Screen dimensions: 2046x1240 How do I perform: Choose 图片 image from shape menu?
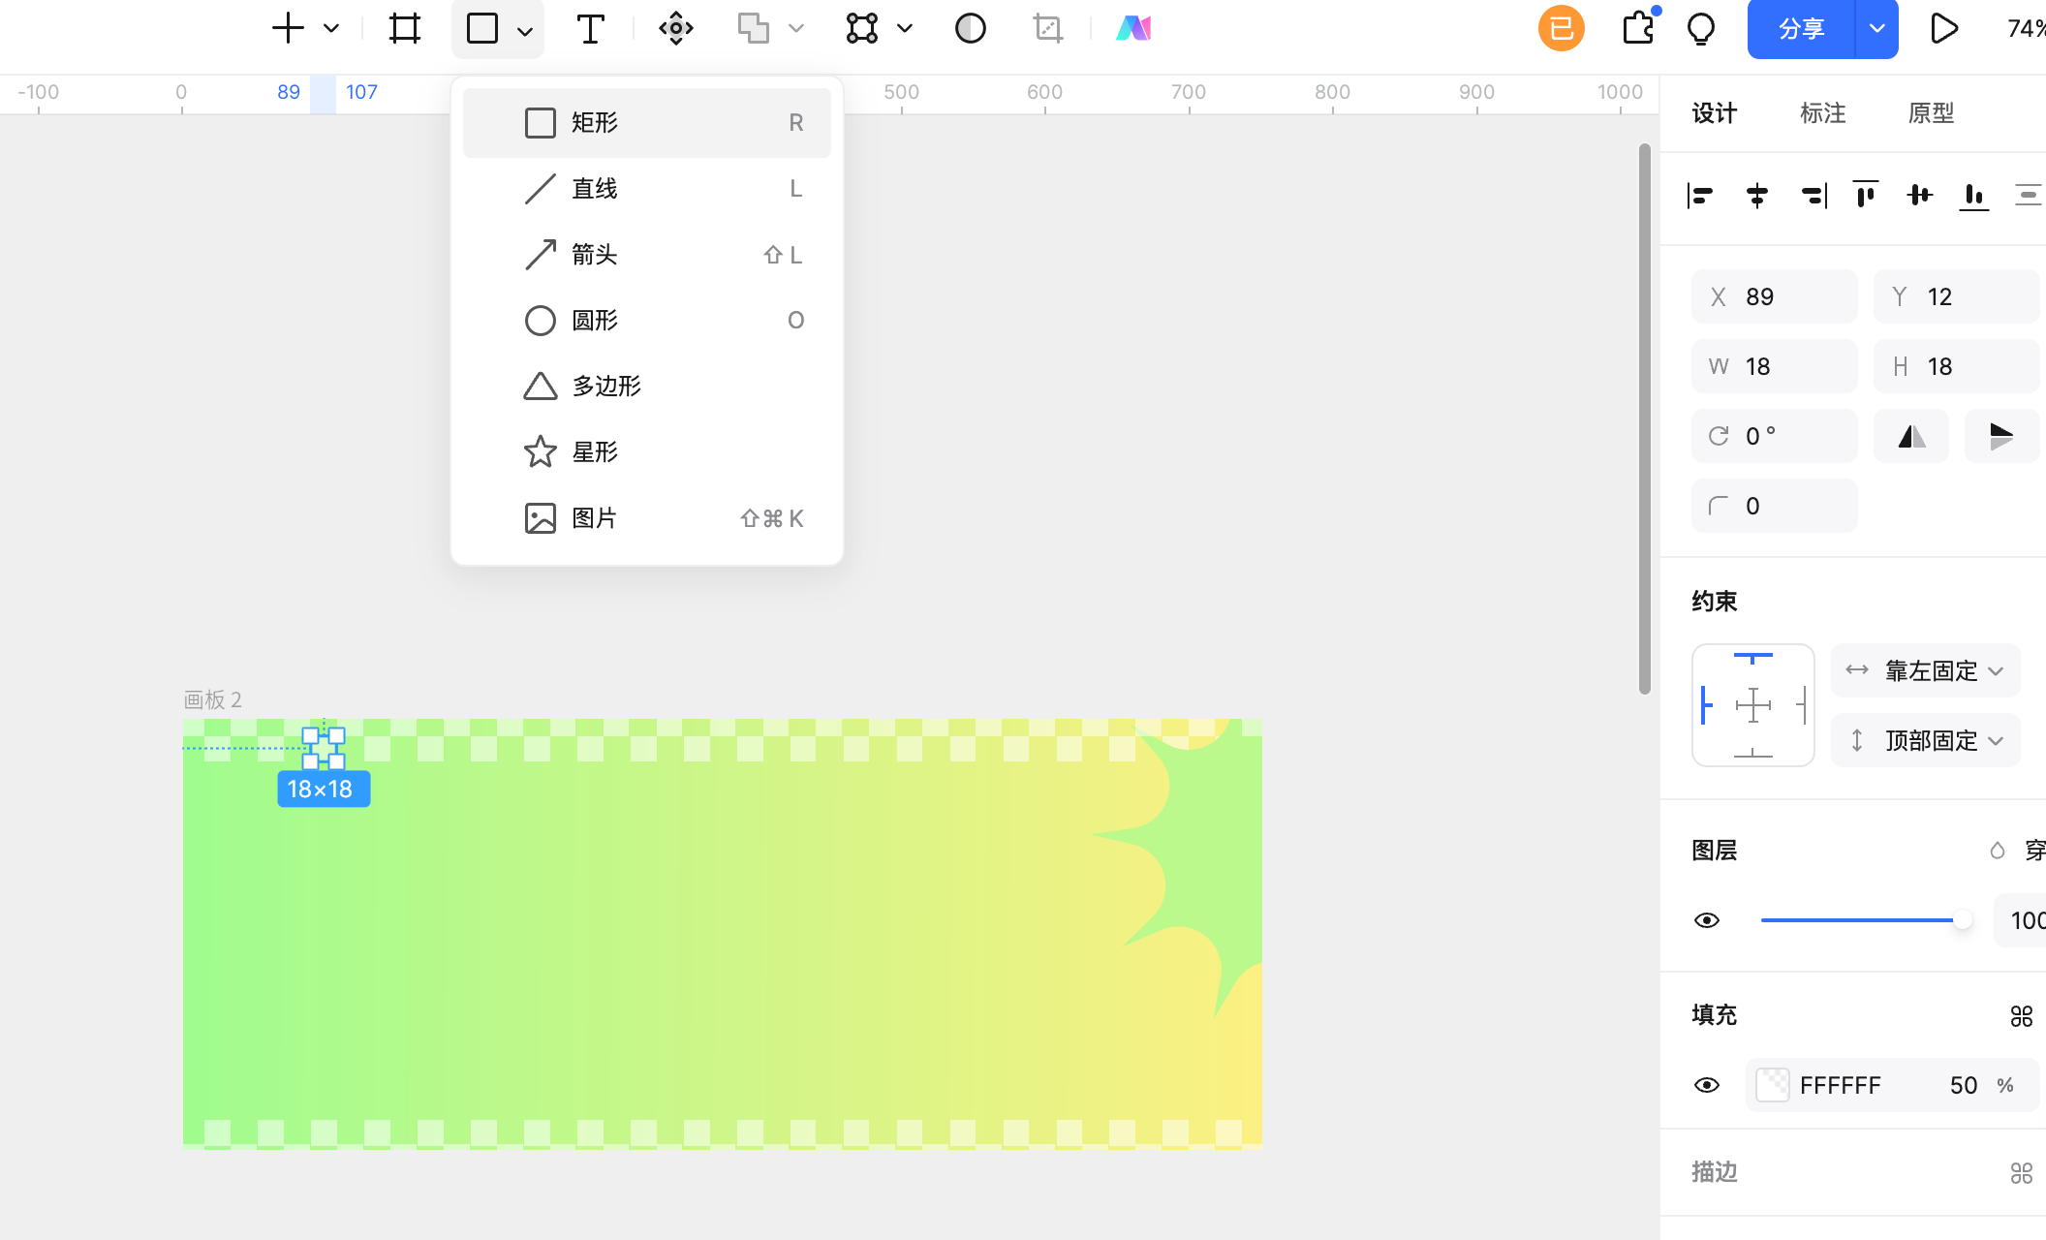click(x=647, y=518)
